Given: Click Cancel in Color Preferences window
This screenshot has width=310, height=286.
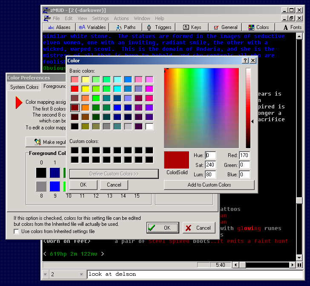Looking at the screenshot, I should (x=199, y=228).
